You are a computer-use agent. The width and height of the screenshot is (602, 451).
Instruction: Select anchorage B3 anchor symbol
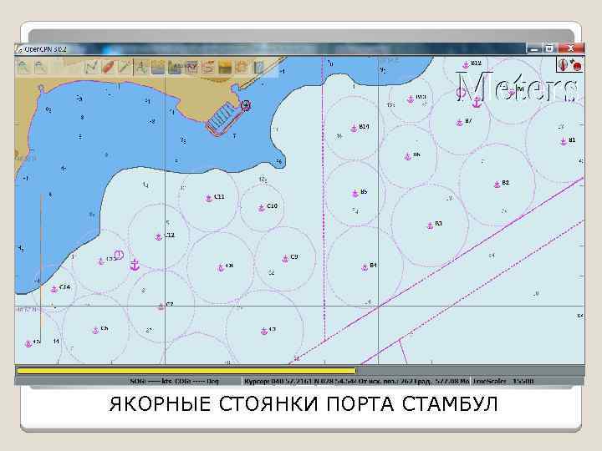pyautogui.click(x=430, y=225)
